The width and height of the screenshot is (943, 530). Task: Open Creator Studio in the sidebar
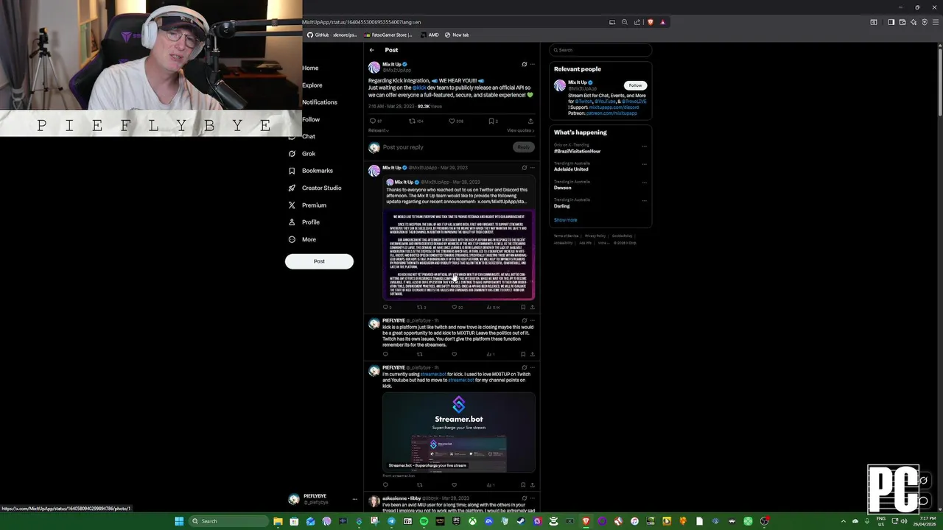pyautogui.click(x=321, y=188)
